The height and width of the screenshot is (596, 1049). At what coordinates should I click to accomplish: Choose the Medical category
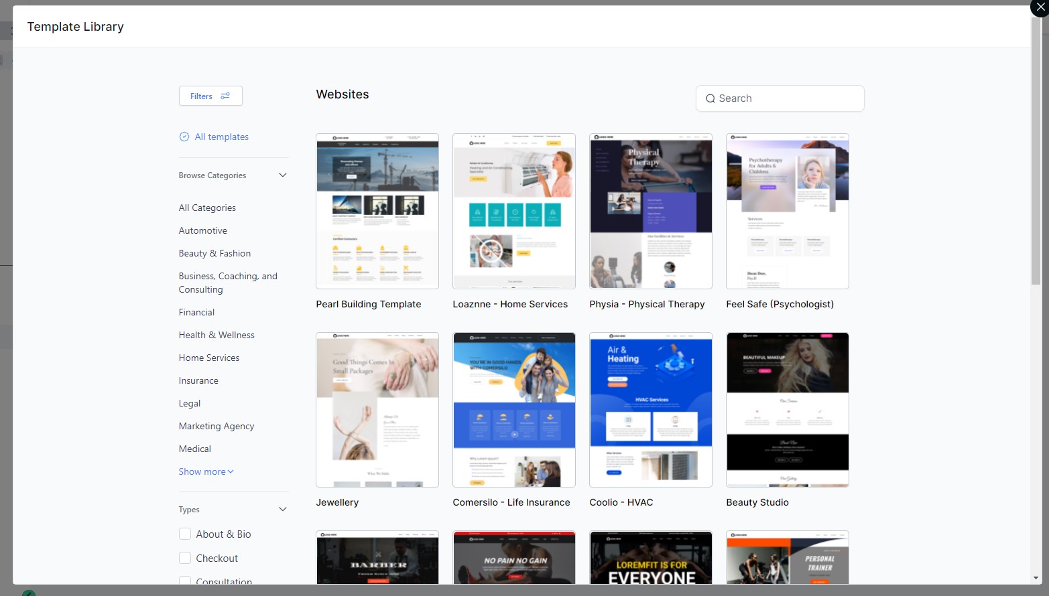[x=195, y=449]
